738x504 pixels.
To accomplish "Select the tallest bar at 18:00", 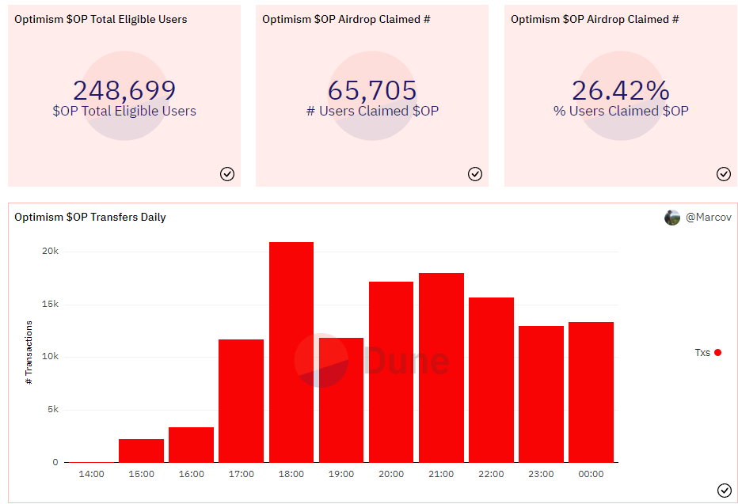I will tap(291, 352).
